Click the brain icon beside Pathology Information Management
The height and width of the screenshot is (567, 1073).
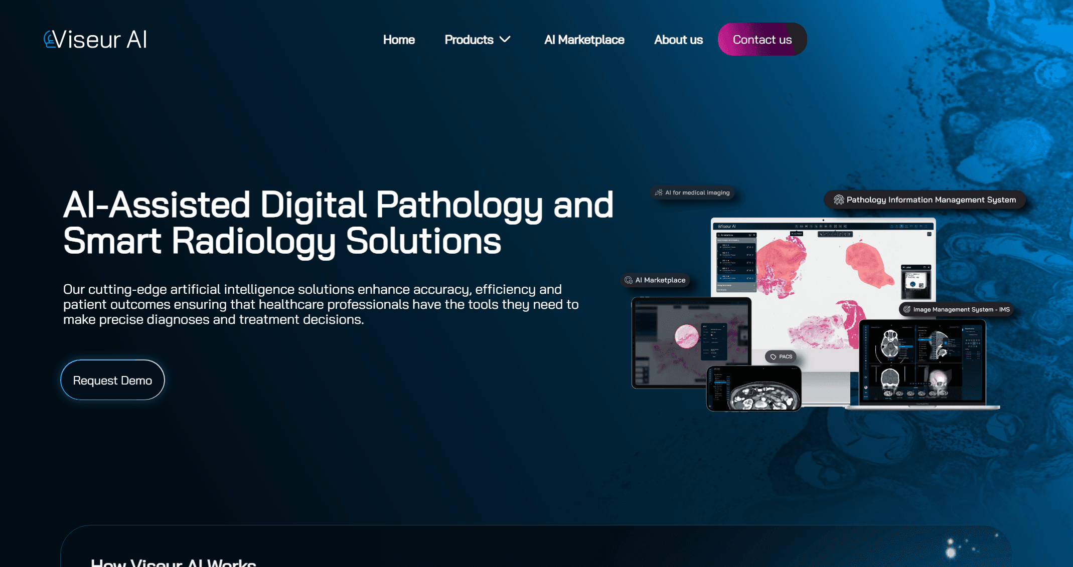(x=838, y=200)
